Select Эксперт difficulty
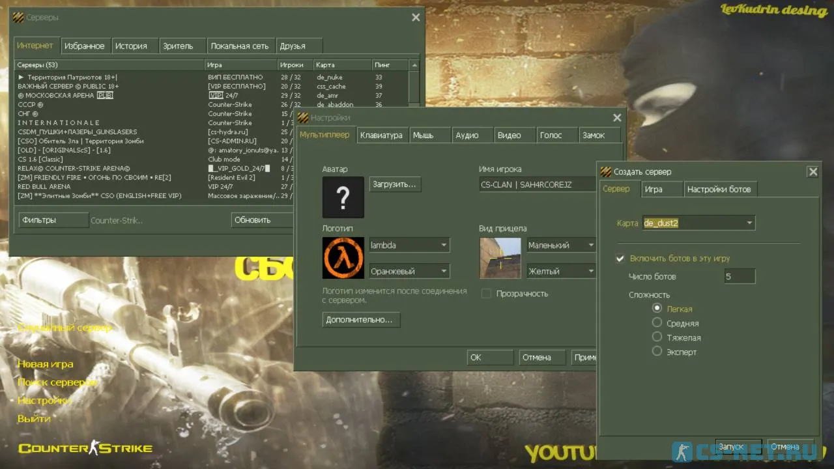 point(657,351)
